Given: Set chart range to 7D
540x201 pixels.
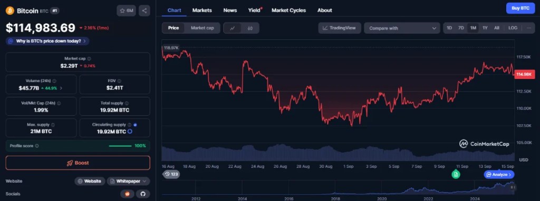Looking at the screenshot, I should [x=461, y=28].
